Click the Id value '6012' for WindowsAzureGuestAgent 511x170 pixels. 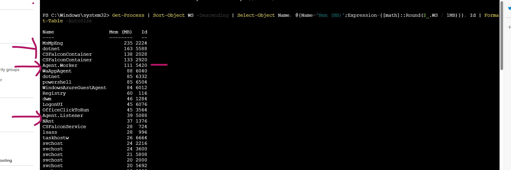tap(141, 88)
